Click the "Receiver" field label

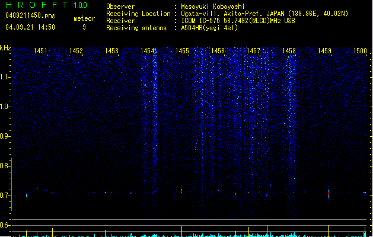point(120,21)
